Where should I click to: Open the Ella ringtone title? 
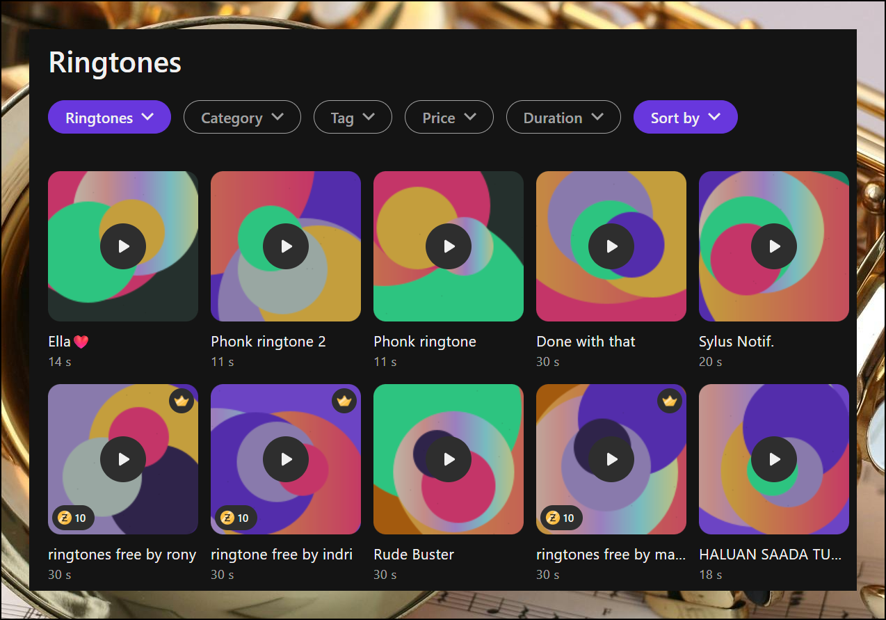click(69, 342)
